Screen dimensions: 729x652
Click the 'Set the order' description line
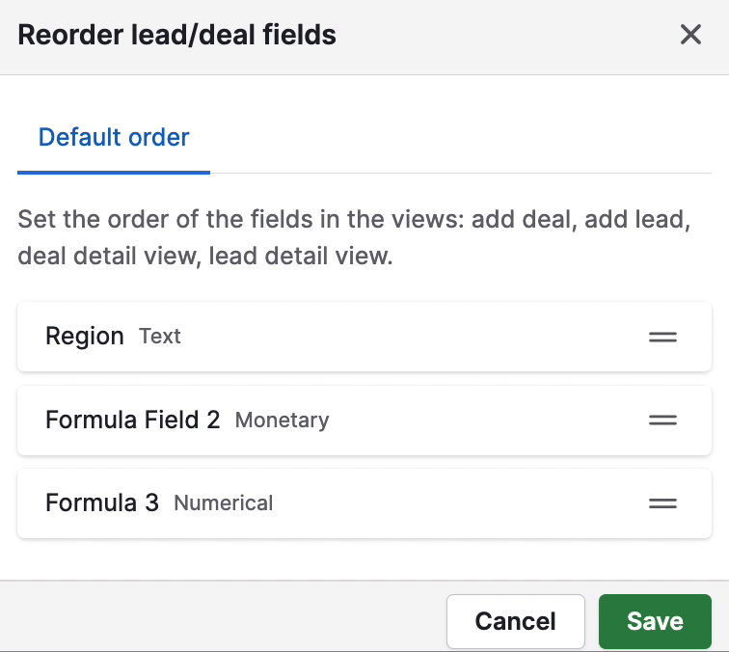(x=354, y=219)
